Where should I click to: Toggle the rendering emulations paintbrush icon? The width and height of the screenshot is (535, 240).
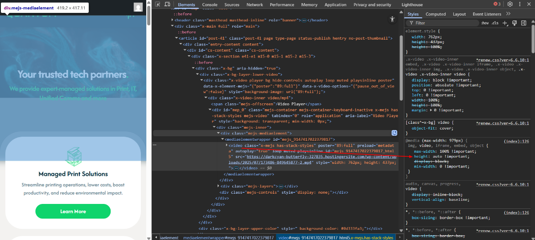click(514, 23)
